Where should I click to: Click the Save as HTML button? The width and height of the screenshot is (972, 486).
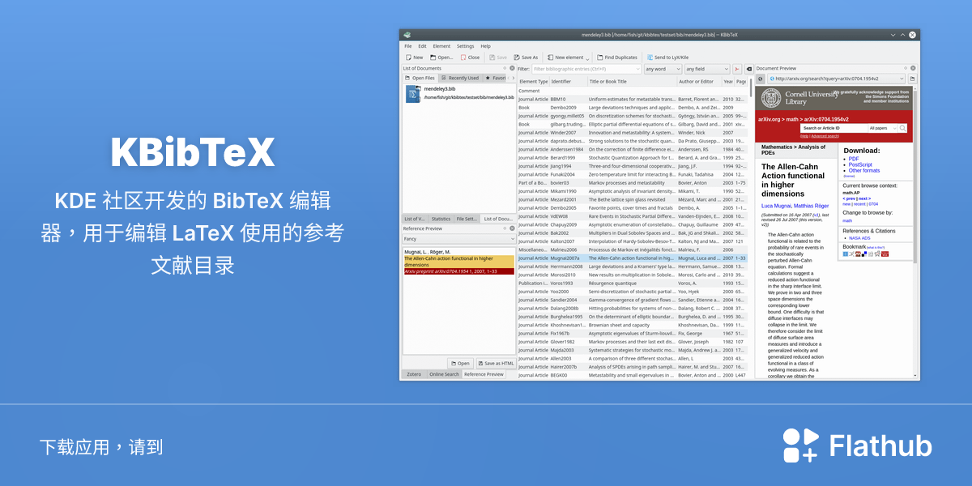[496, 363]
